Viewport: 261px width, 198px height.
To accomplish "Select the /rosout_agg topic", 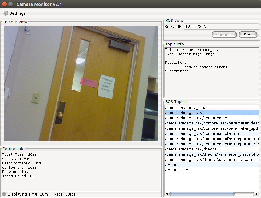I will click(x=212, y=170).
